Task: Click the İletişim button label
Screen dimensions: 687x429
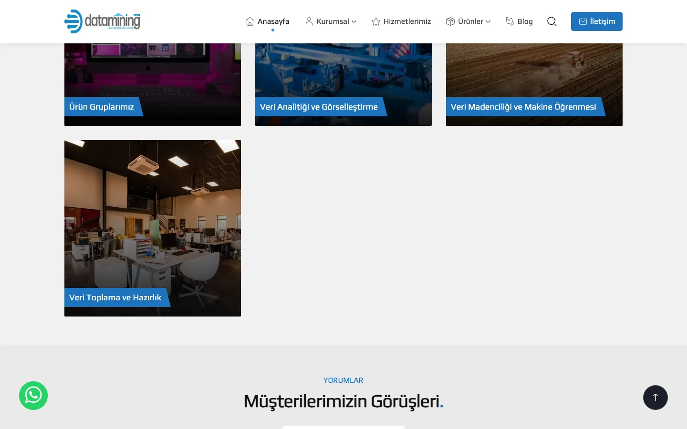Action: [603, 21]
